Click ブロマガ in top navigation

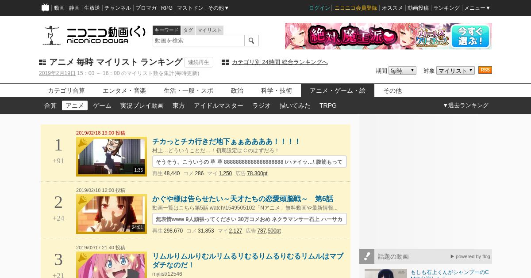[146, 8]
